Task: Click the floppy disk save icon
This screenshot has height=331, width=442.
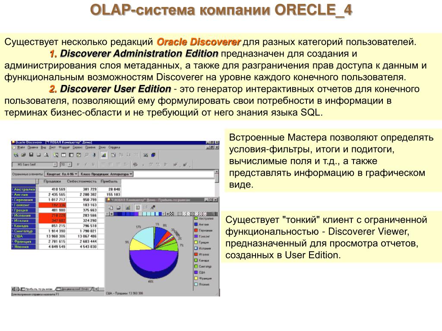Action: [x=31, y=155]
